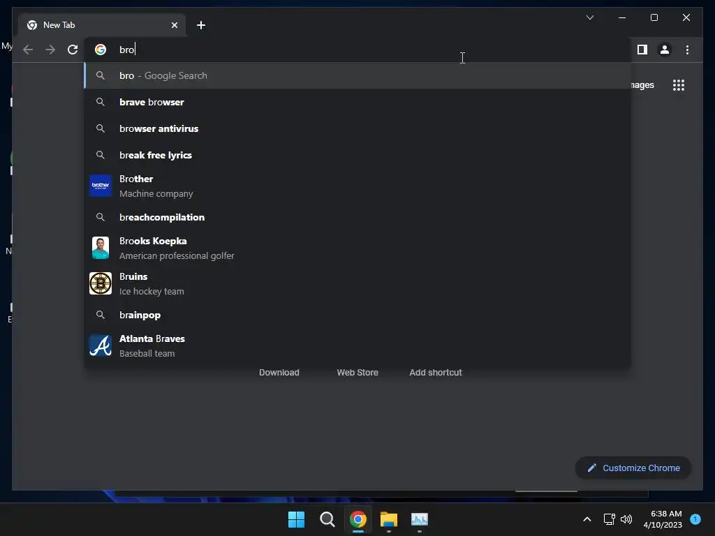This screenshot has width=715, height=536.
Task: Click the browser back arrow
Action: (x=28, y=50)
